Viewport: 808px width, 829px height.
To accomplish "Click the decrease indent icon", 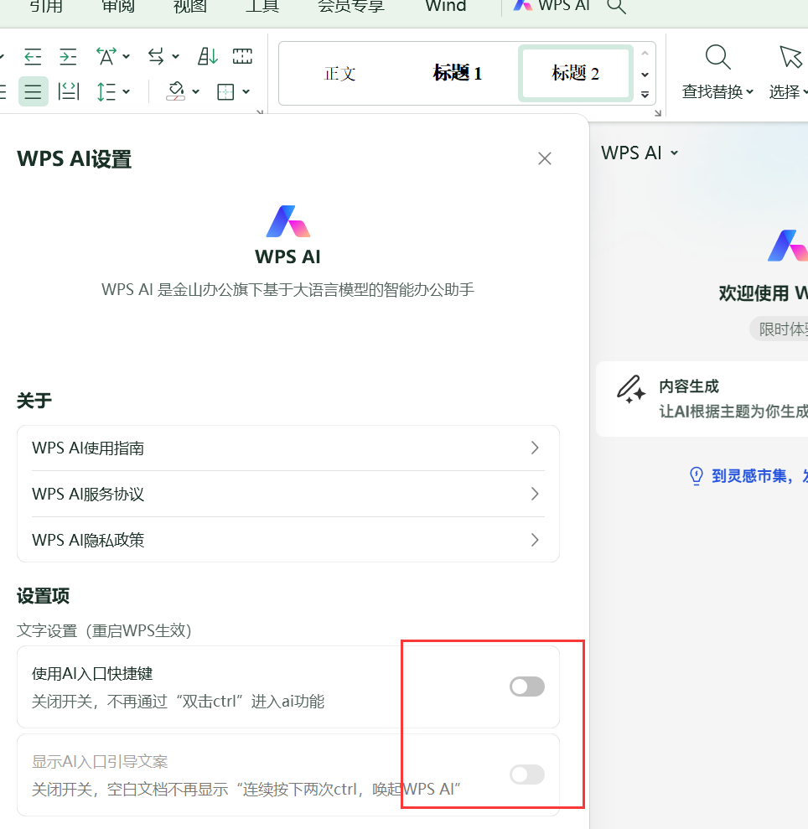I will pos(33,56).
